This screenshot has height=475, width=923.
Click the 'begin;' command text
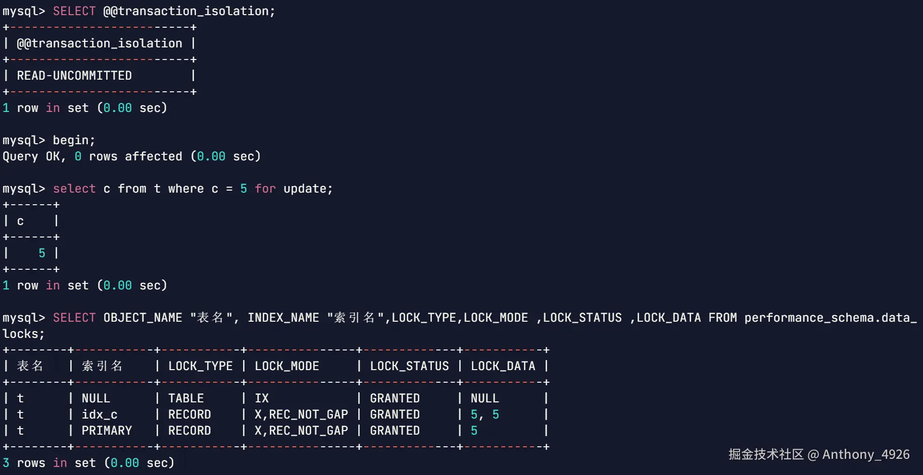click(74, 140)
